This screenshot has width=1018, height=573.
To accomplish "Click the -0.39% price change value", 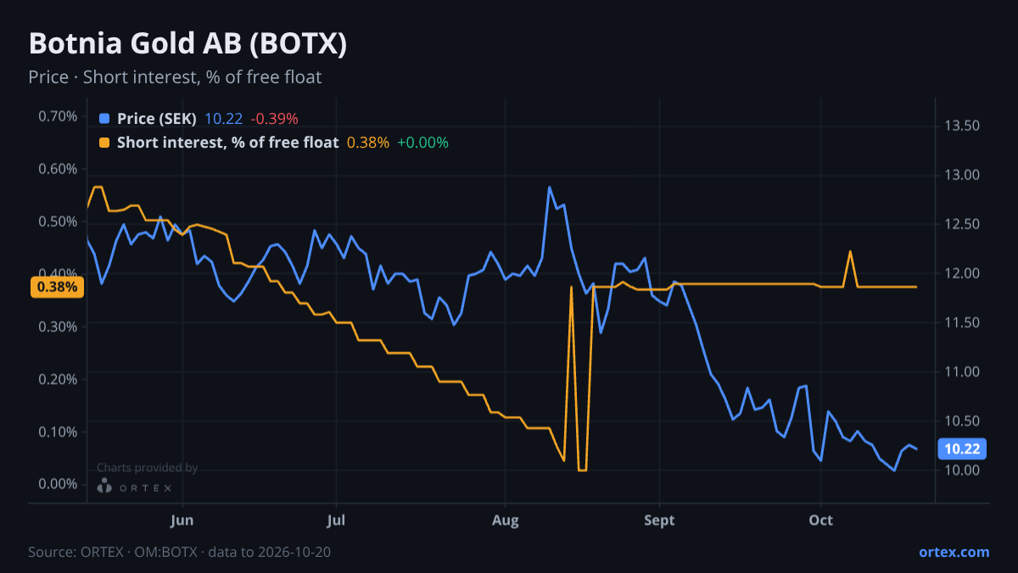I will [274, 119].
